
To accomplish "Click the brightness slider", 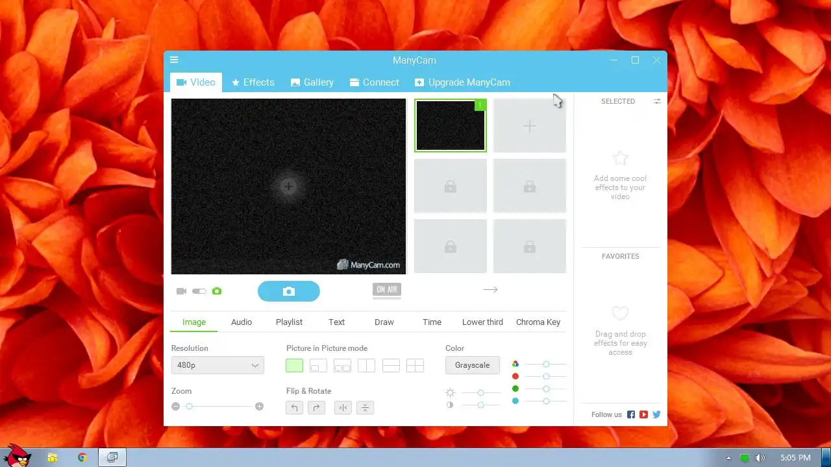I will 480,393.
